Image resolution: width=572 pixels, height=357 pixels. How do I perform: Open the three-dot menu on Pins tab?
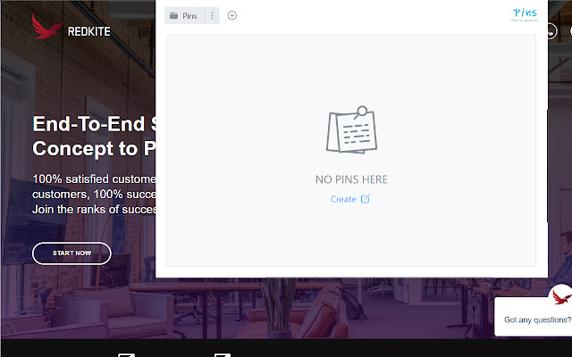[x=213, y=16]
